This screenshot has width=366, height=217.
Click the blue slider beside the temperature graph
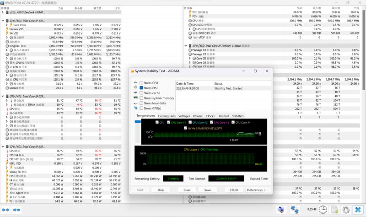138,121
